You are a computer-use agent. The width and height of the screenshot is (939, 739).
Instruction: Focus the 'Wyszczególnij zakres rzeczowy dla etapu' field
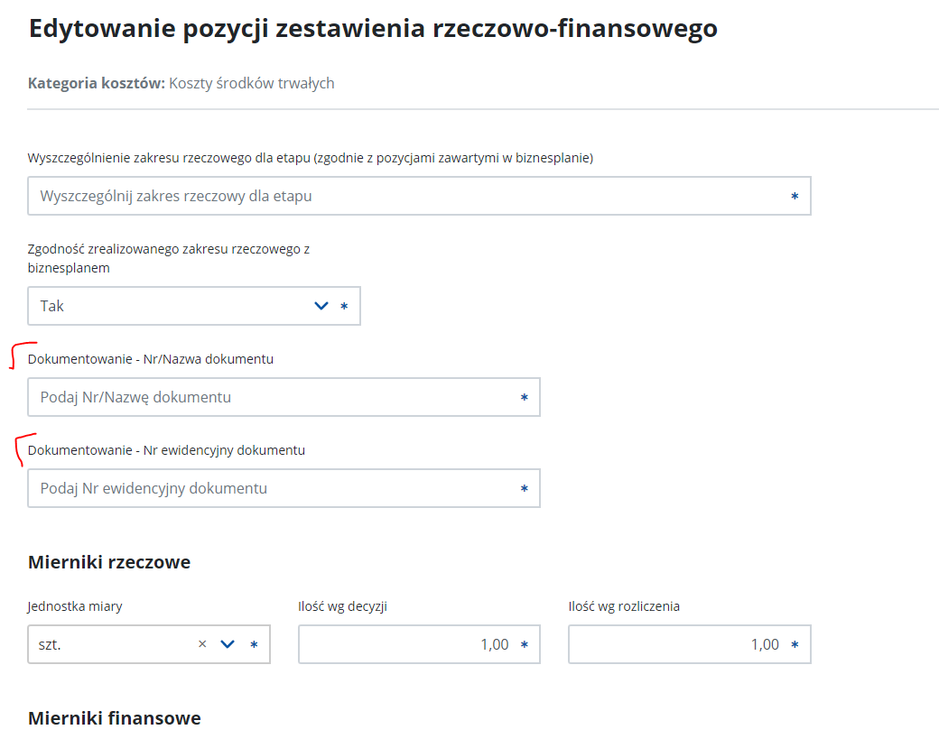[x=406, y=196]
